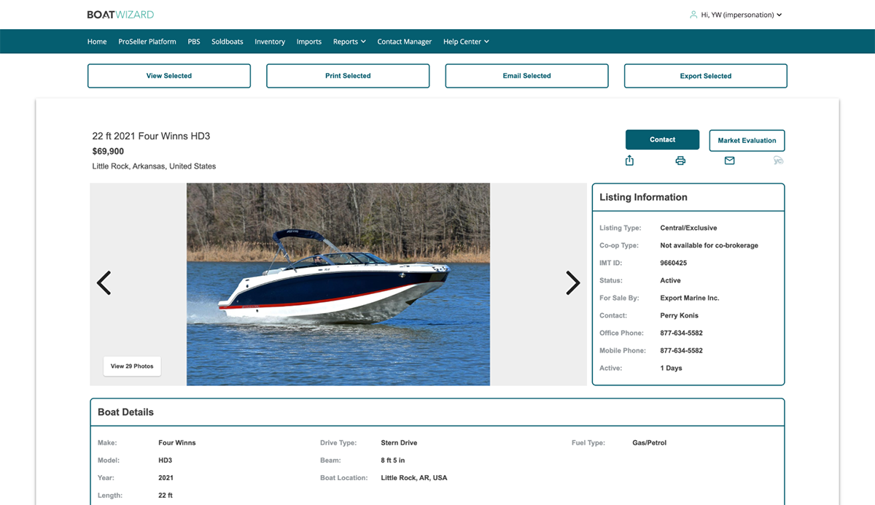The height and width of the screenshot is (505, 875).
Task: Click the envelope email icon
Action: pyautogui.click(x=729, y=161)
